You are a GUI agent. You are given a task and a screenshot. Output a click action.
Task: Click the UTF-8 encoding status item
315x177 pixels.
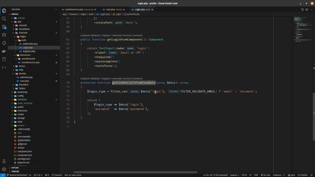[244, 175]
